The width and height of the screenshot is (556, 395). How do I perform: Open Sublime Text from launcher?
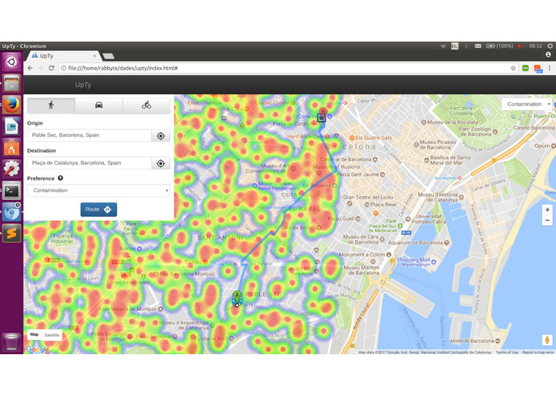coord(11,233)
